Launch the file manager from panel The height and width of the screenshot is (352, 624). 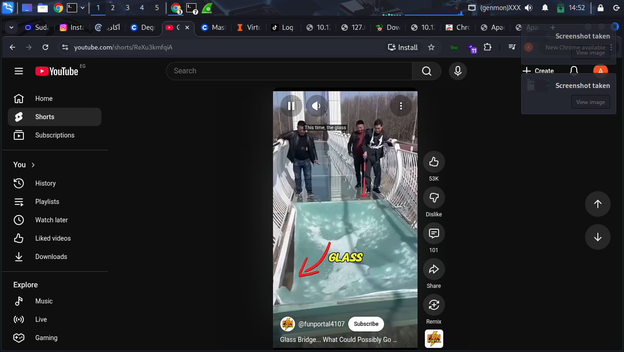43,8
